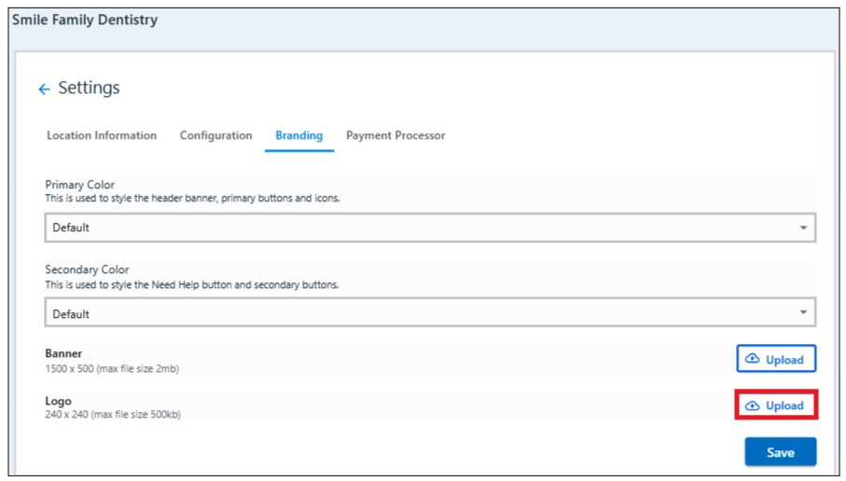The width and height of the screenshot is (846, 481).
Task: Click the back arrow beside Settings
Action: [x=44, y=89]
